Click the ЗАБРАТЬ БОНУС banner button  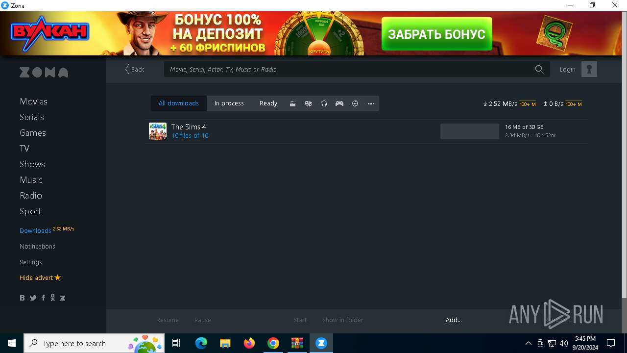[436, 34]
